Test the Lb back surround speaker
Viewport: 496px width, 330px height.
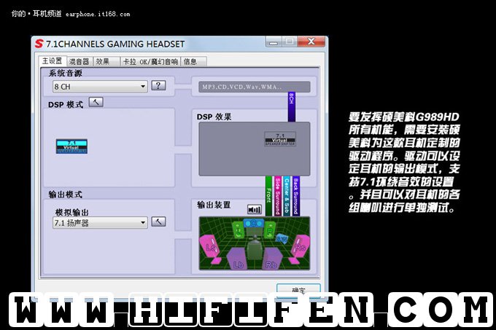tap(238, 259)
